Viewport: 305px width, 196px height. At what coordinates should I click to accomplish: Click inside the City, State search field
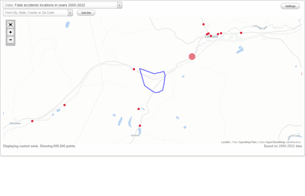[x=33, y=12]
